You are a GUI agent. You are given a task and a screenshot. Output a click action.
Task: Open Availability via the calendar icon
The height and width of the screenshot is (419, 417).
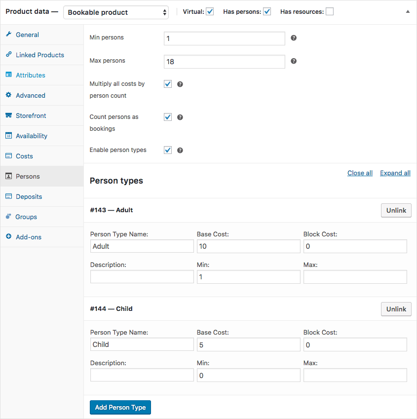pyautogui.click(x=9, y=136)
